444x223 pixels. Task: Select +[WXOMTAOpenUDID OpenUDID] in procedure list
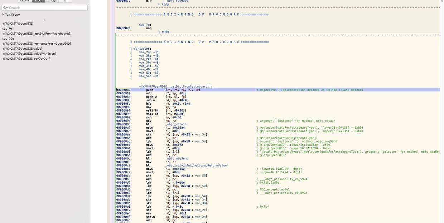(18, 24)
